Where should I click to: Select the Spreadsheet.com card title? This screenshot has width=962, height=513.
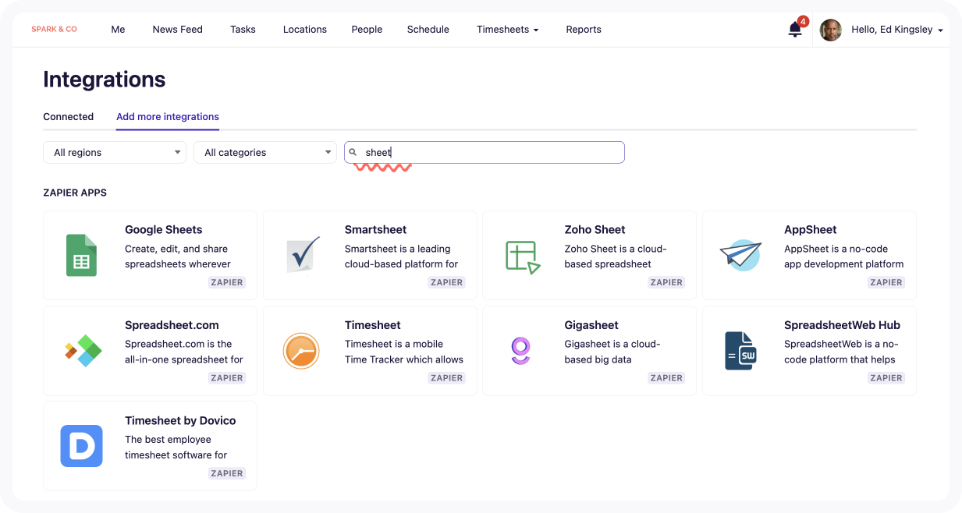(172, 325)
